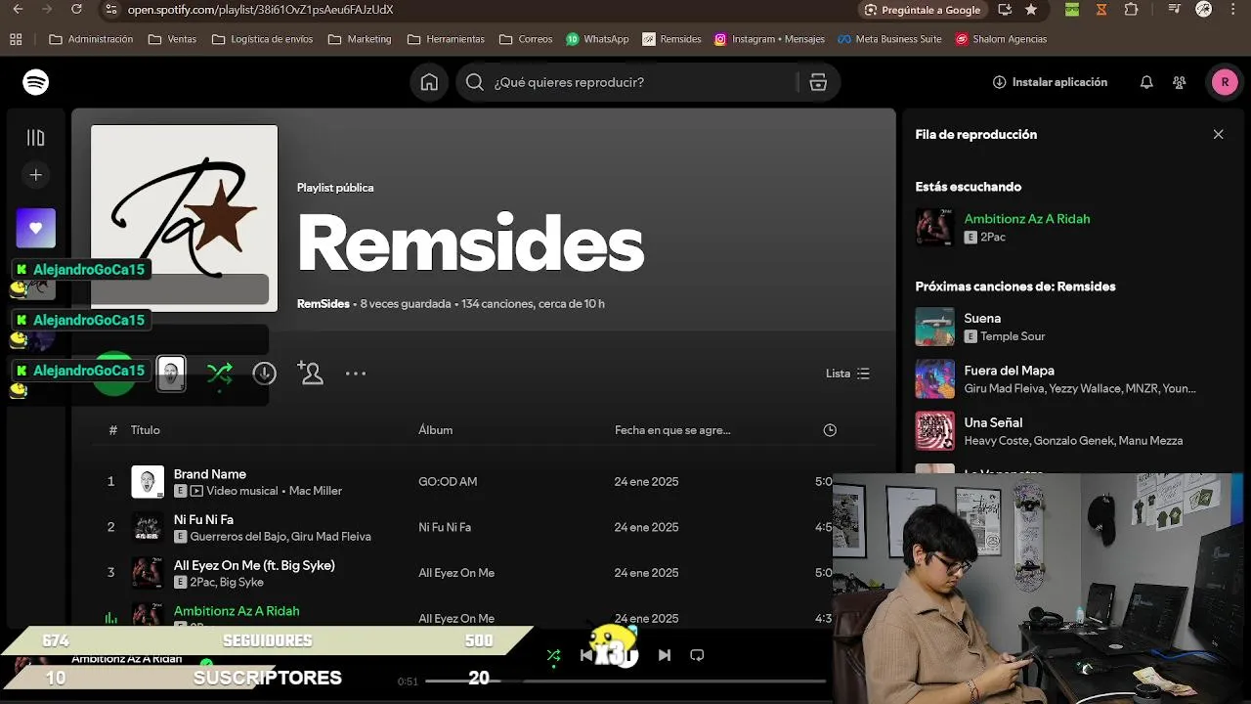Open Shalom Agencias bookmark
Viewport: 1251px width, 704px height.
[x=1001, y=39]
